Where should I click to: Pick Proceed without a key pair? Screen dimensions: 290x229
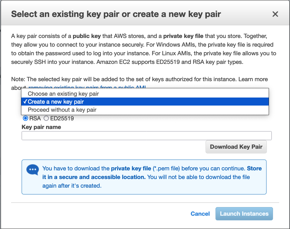[x=62, y=110]
